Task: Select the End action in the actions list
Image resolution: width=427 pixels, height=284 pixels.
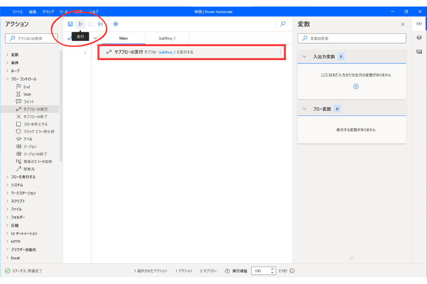Action: click(27, 87)
